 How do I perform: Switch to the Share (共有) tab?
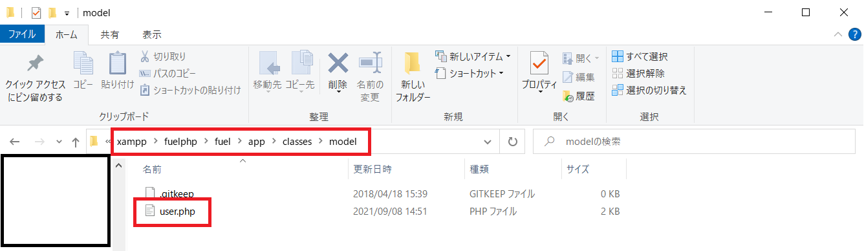coord(109,34)
